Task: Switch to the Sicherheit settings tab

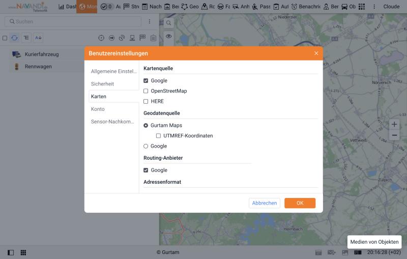Action: click(103, 84)
